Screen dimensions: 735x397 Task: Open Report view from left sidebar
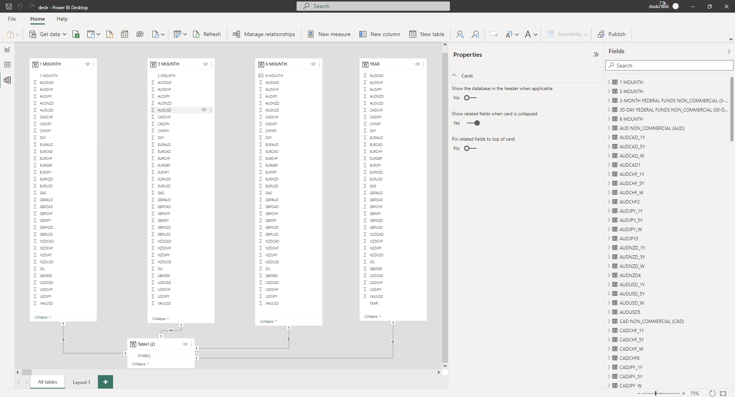(x=7, y=49)
